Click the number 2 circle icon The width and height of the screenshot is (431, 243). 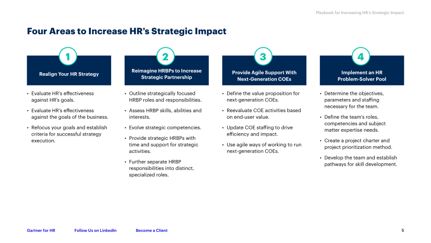pyautogui.click(x=165, y=56)
